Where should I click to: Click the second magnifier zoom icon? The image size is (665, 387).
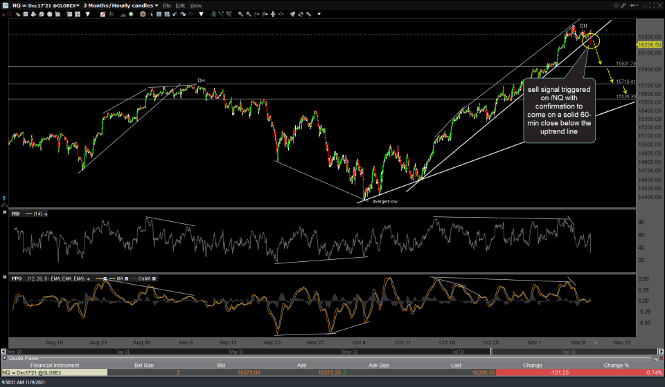[249, 15]
